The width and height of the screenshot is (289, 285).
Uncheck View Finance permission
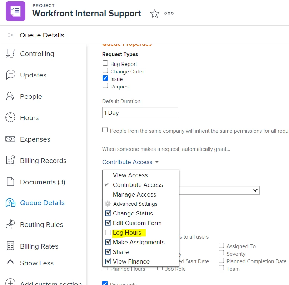(x=108, y=261)
